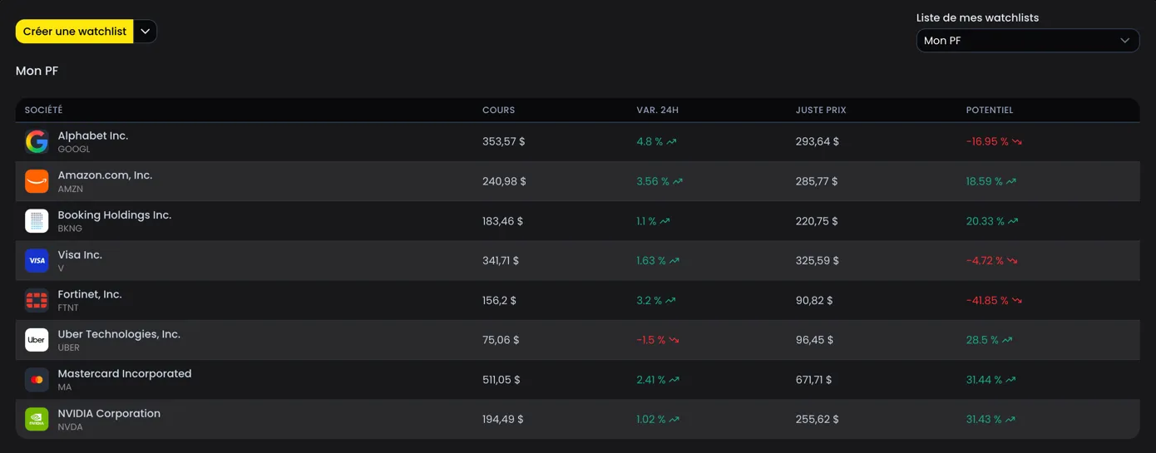Viewport: 1156px width, 453px height.
Task: Click the NVDA ticker symbol
Action: click(71, 427)
